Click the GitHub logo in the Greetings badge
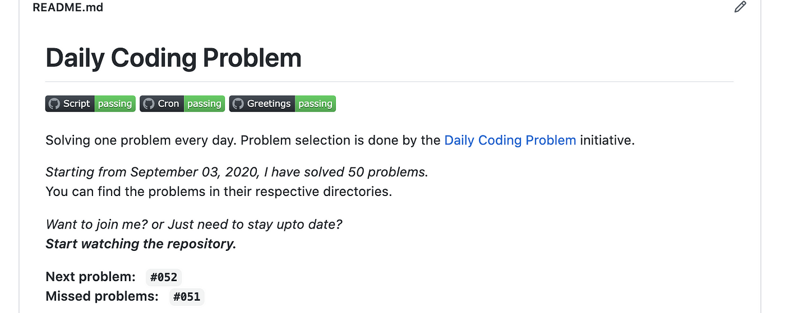This screenshot has height=313, width=785. click(238, 104)
